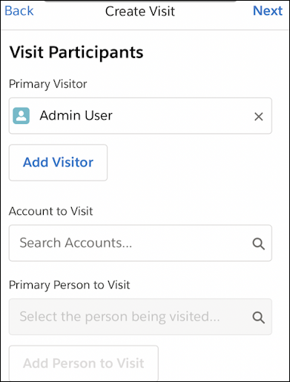Screen dimensions: 290x382
Task: Click magnifier icon in person being visited field
Action: [x=259, y=317]
